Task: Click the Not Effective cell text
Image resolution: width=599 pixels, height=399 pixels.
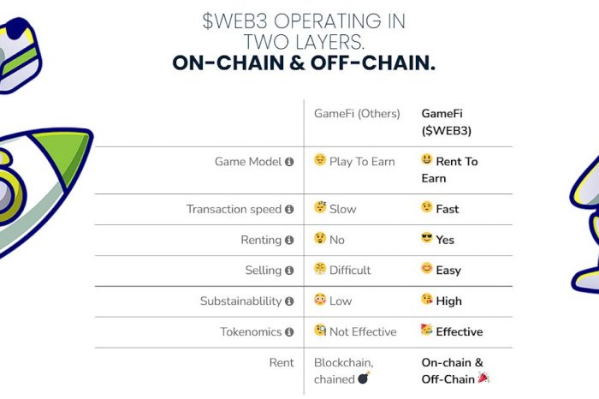Action: click(x=363, y=331)
